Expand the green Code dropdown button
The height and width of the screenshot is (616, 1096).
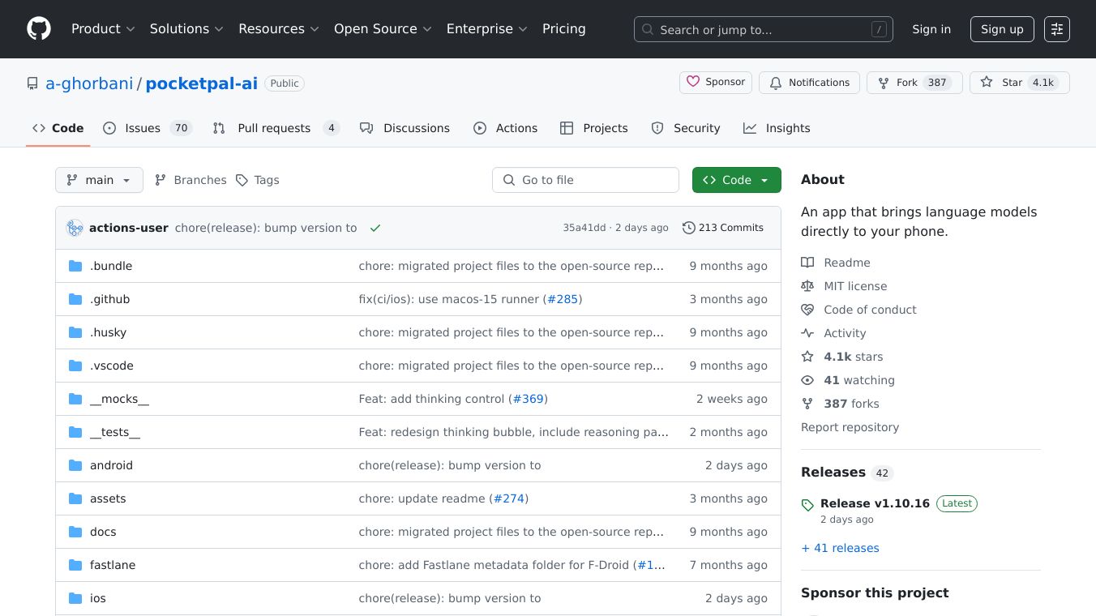click(x=736, y=180)
